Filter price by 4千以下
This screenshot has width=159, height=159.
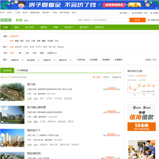[x=19, y=47]
